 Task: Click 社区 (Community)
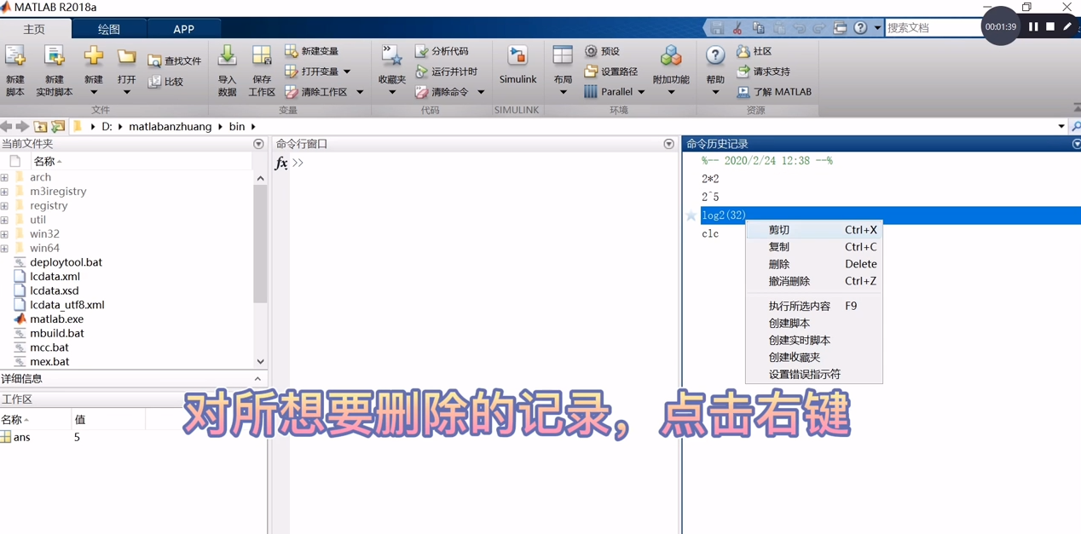coord(754,51)
